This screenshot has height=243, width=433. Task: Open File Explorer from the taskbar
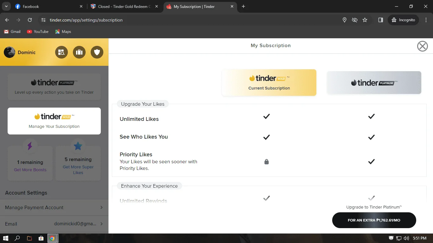pyautogui.click(x=29, y=238)
